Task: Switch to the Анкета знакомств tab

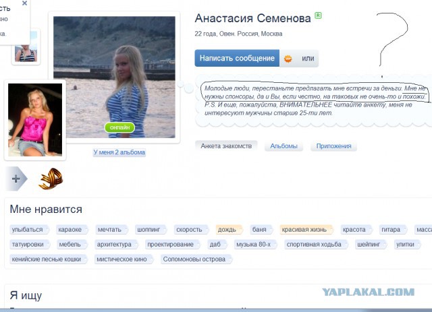Action: (226, 146)
